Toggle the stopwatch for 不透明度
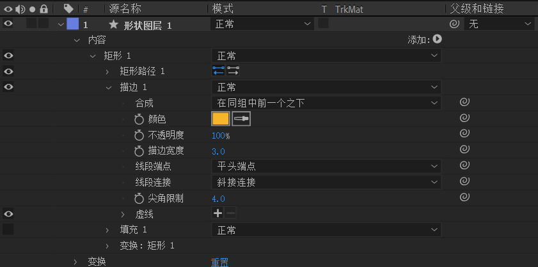 coord(139,135)
